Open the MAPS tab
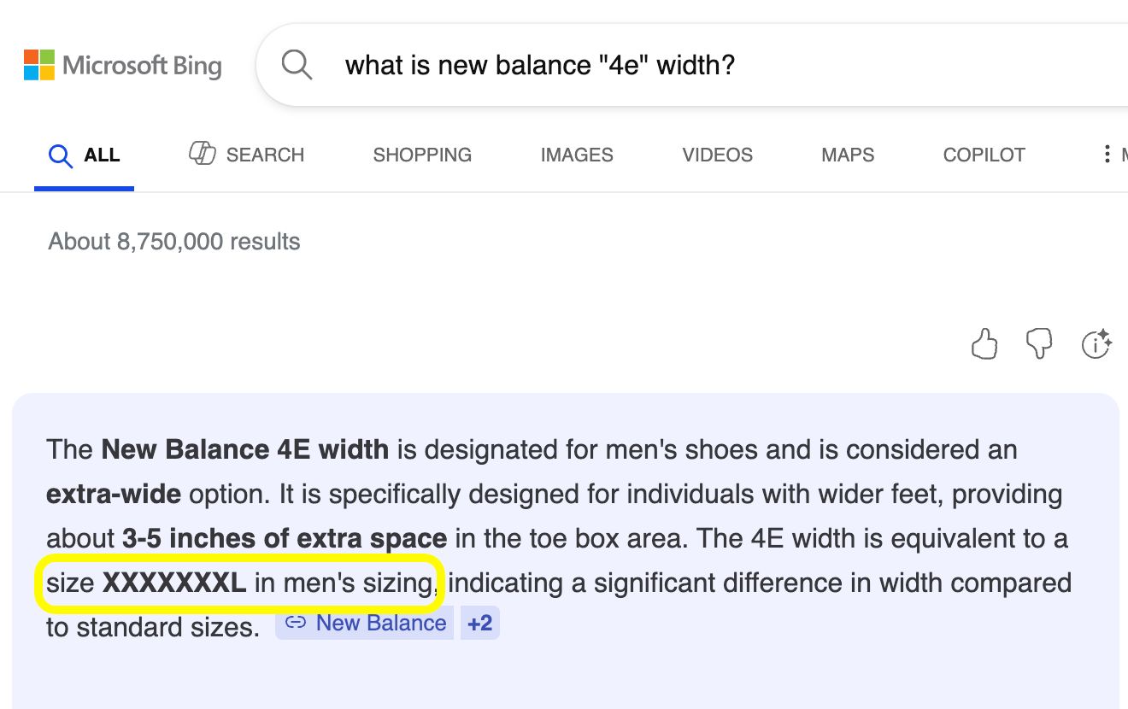 click(x=847, y=155)
